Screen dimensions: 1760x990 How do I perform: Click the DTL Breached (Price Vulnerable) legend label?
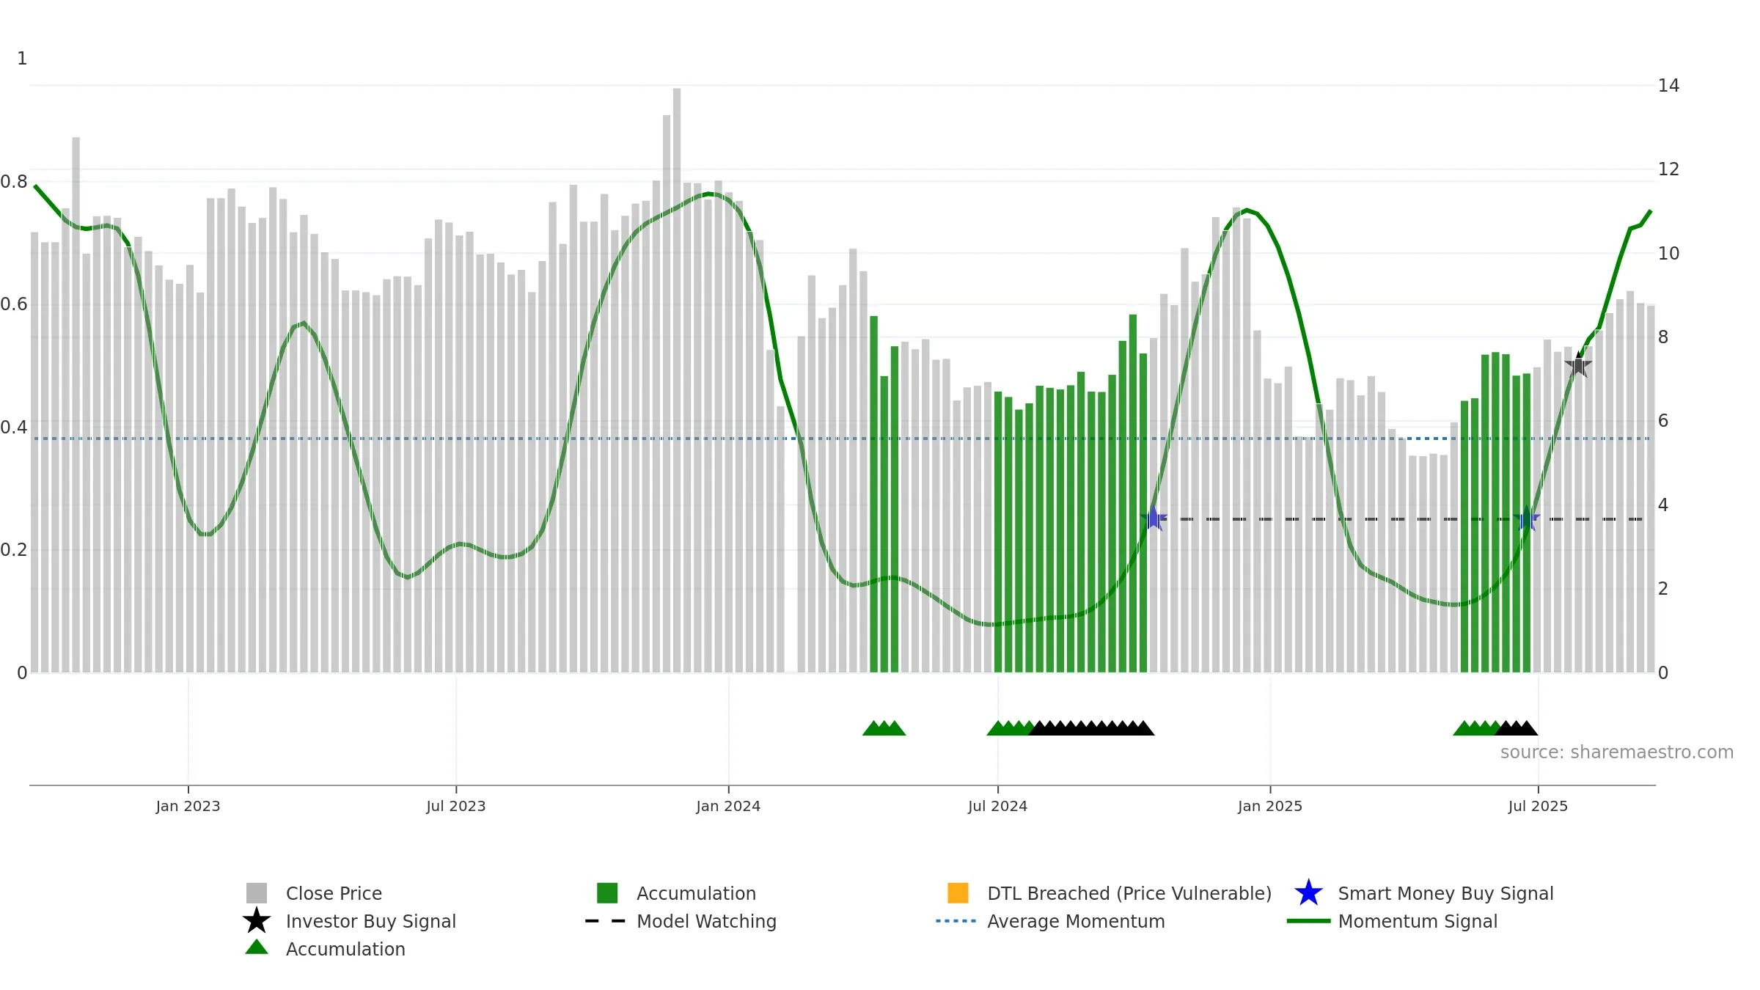click(1129, 893)
